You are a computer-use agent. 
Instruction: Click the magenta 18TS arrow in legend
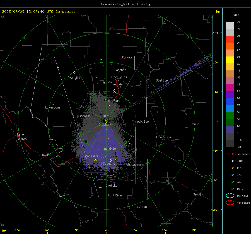tap(230, 189)
